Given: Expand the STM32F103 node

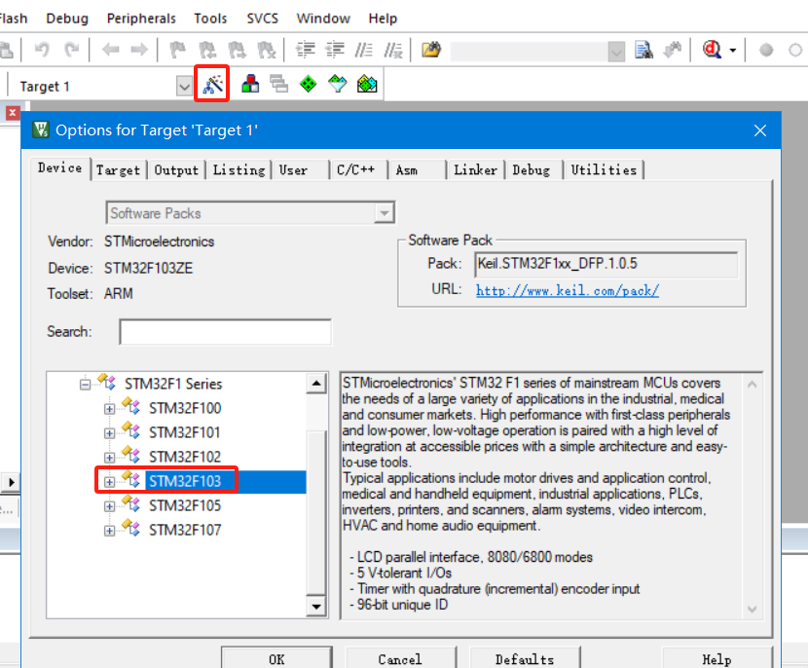Looking at the screenshot, I should (x=109, y=482).
